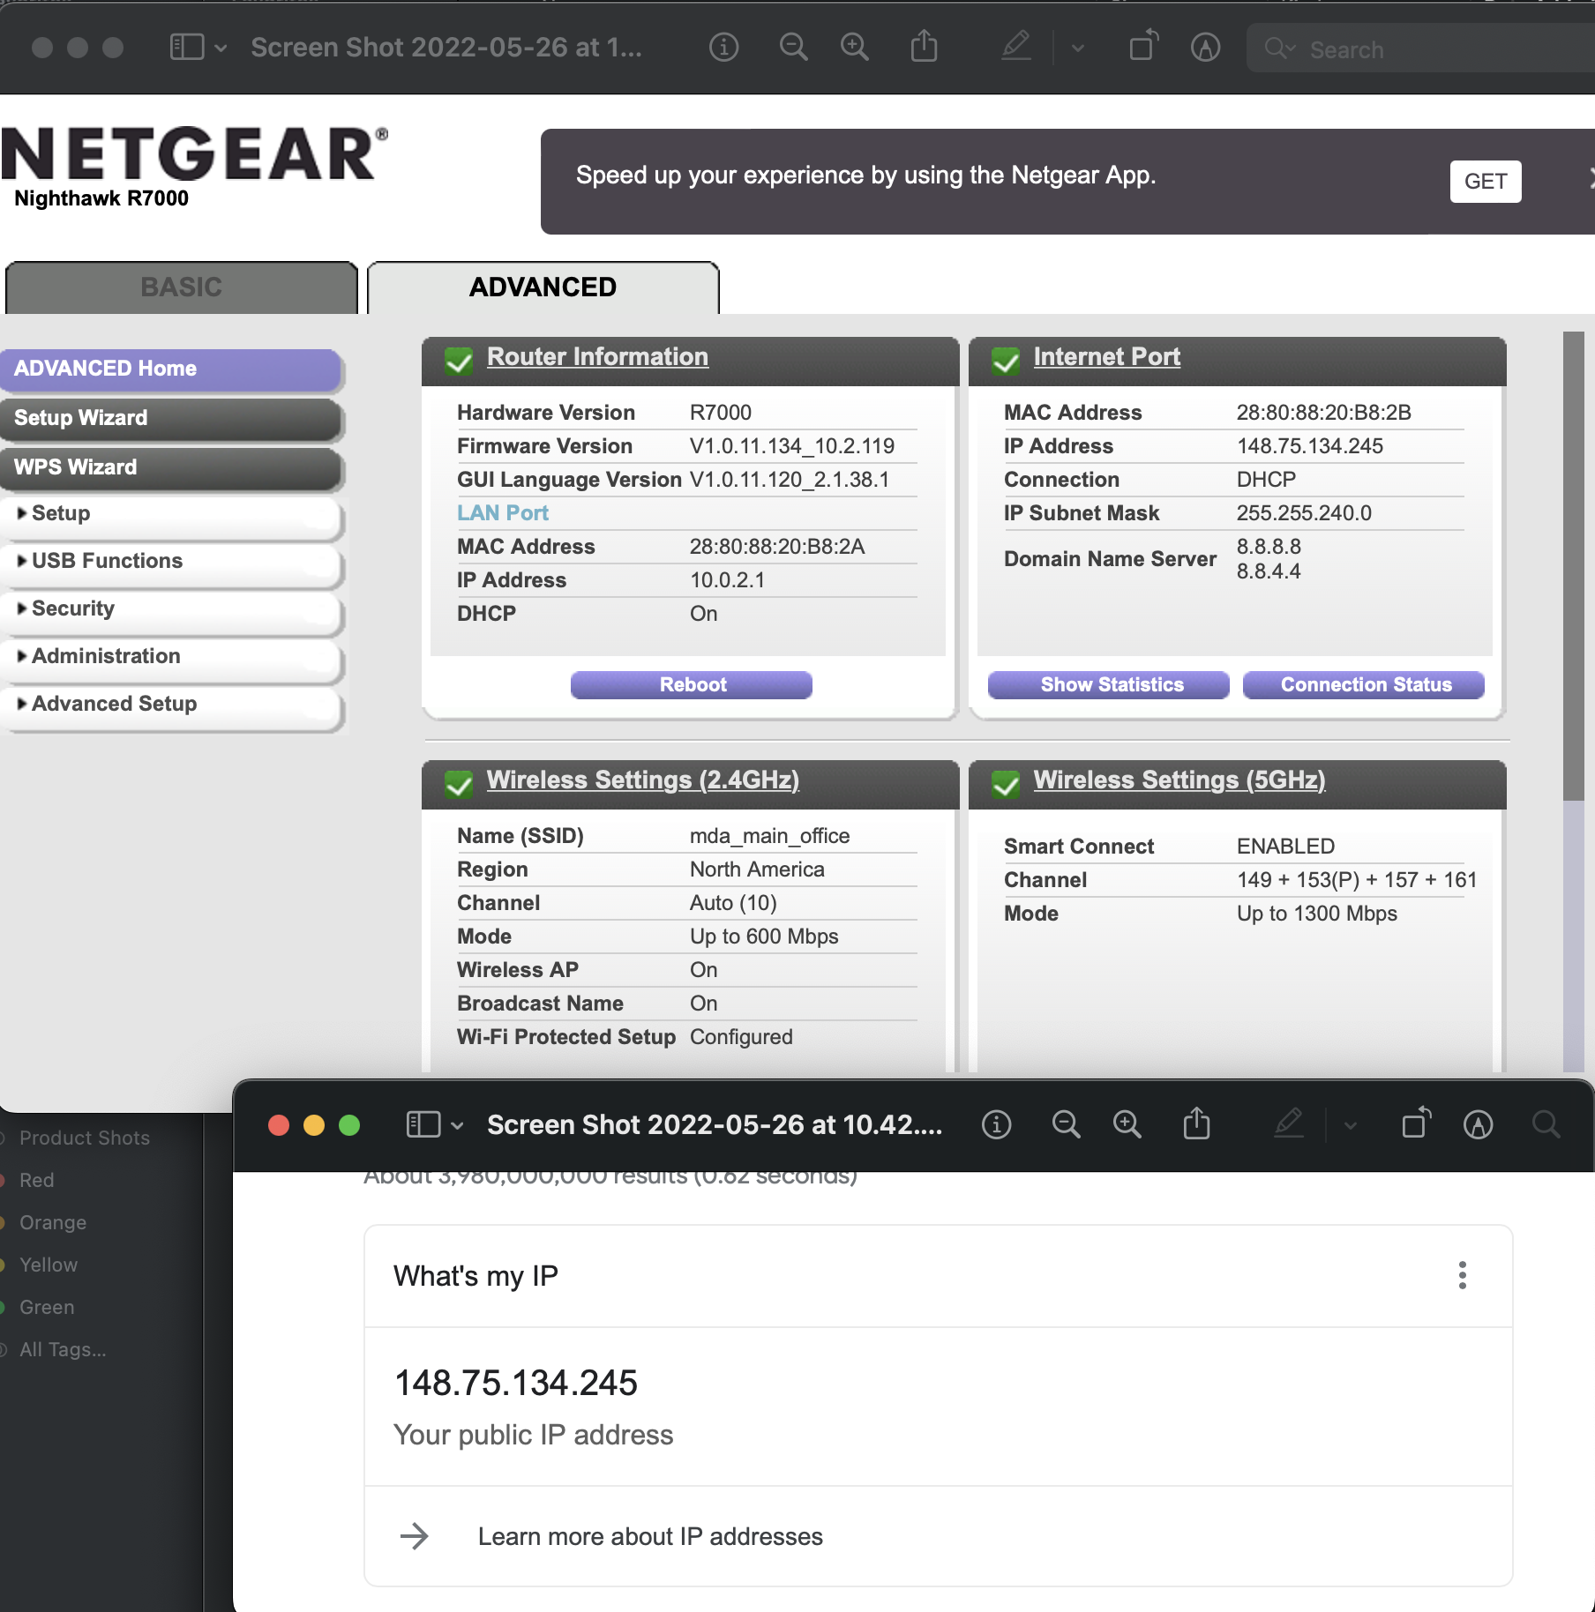Click three-dot menu on What's my IP card
This screenshot has width=1595, height=1612.
(1462, 1275)
